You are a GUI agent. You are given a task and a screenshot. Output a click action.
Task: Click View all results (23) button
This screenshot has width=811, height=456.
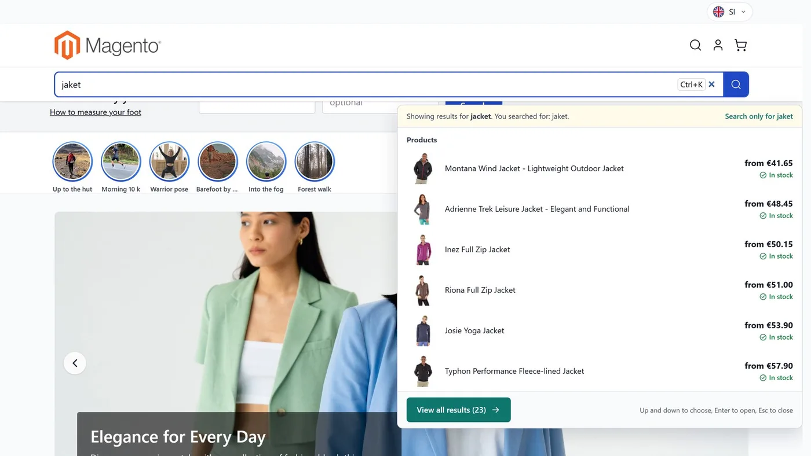click(x=458, y=410)
